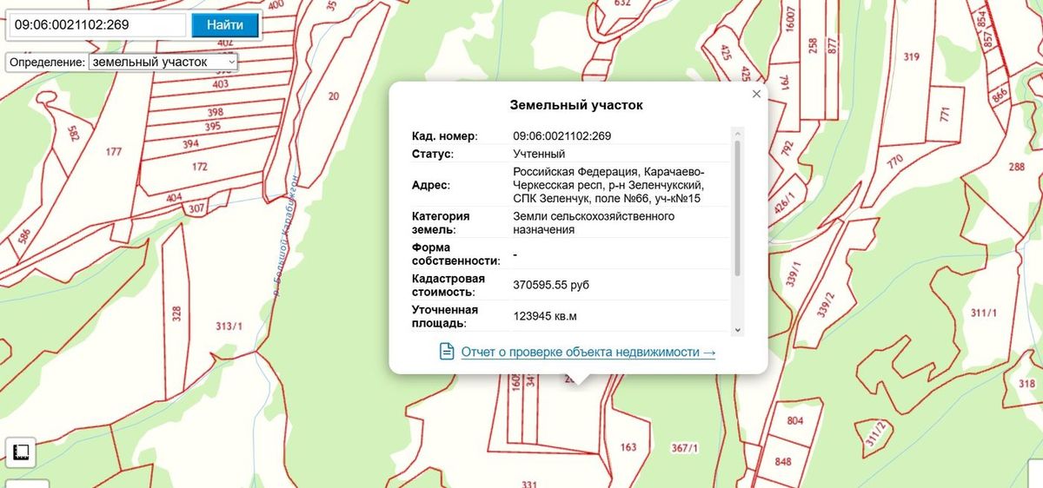
Task: Select map parcel labeled 404
Action: (x=173, y=197)
